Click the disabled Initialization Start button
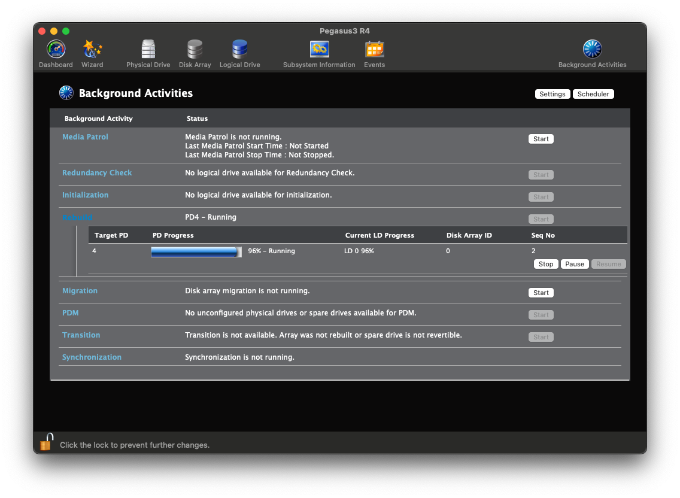This screenshot has width=680, height=498. (541, 197)
